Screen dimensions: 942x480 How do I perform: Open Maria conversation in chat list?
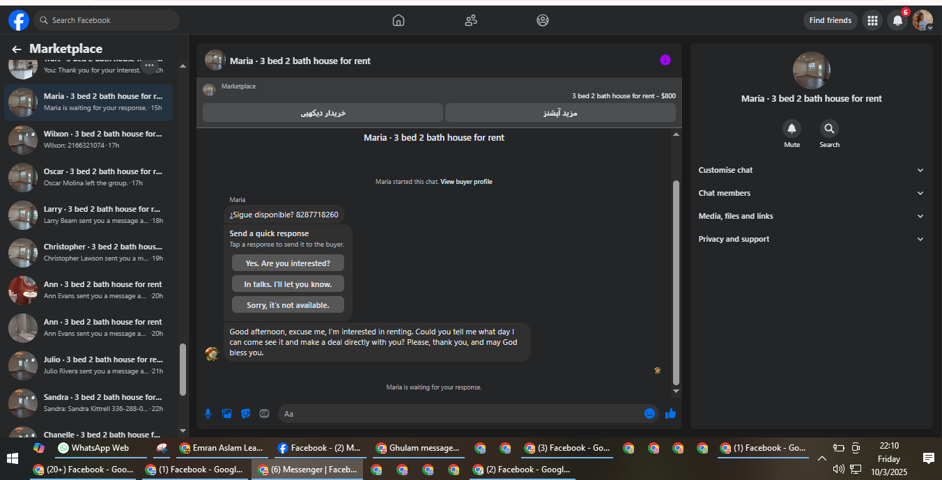(89, 102)
